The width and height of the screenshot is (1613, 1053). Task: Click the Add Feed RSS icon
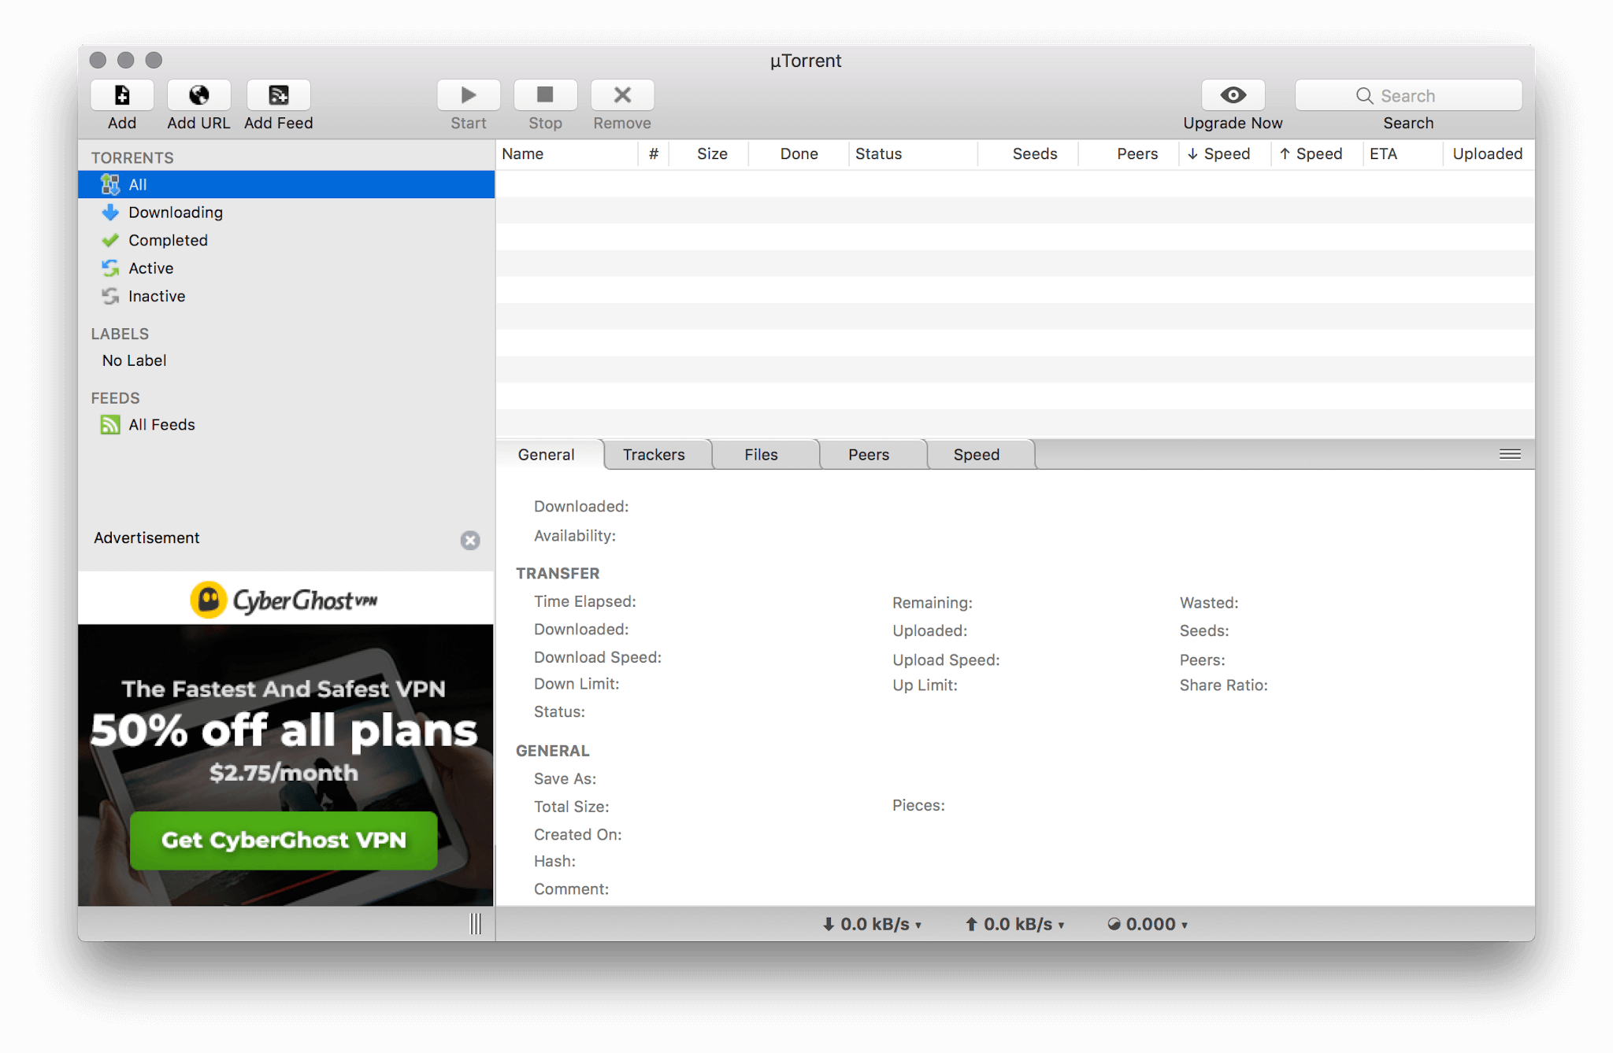(x=278, y=95)
